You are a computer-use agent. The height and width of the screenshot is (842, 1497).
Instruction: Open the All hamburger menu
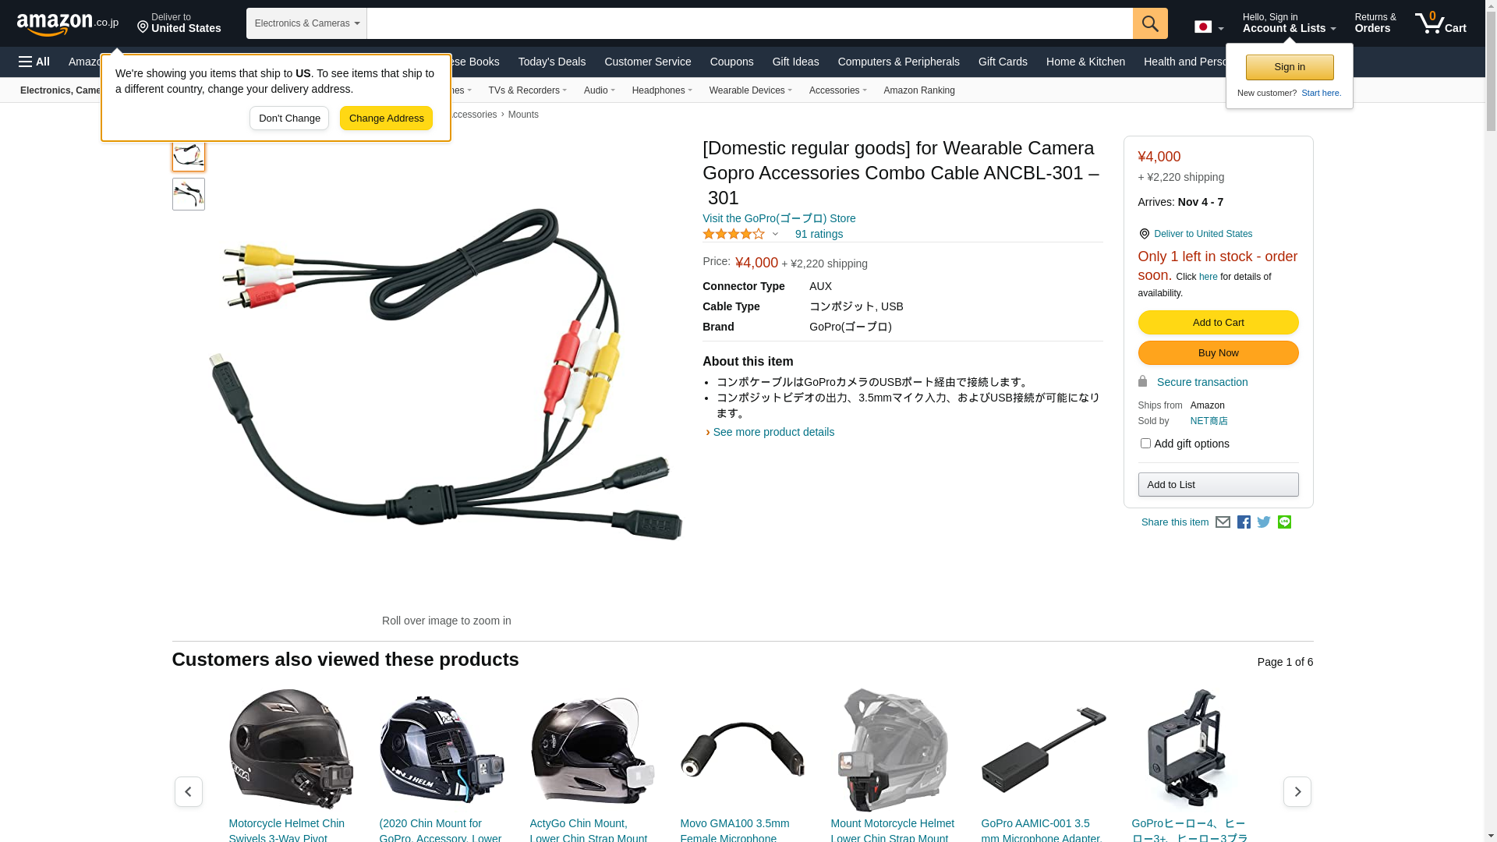pyautogui.click(x=34, y=62)
